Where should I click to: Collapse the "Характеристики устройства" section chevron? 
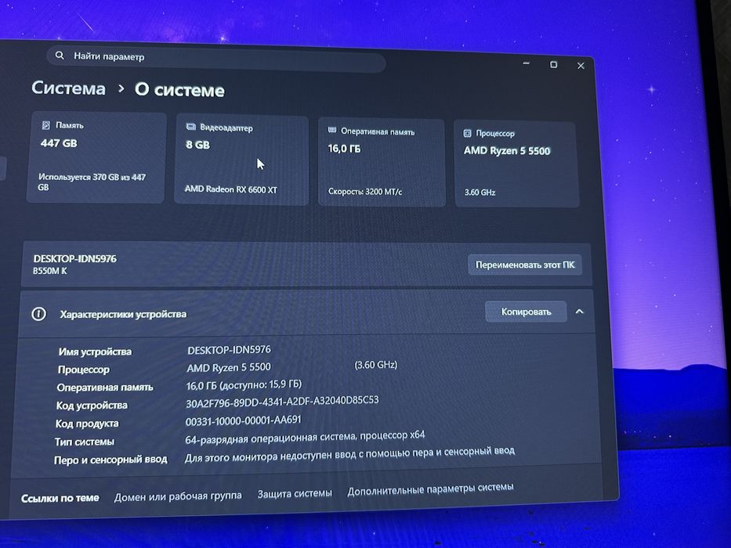pos(579,312)
